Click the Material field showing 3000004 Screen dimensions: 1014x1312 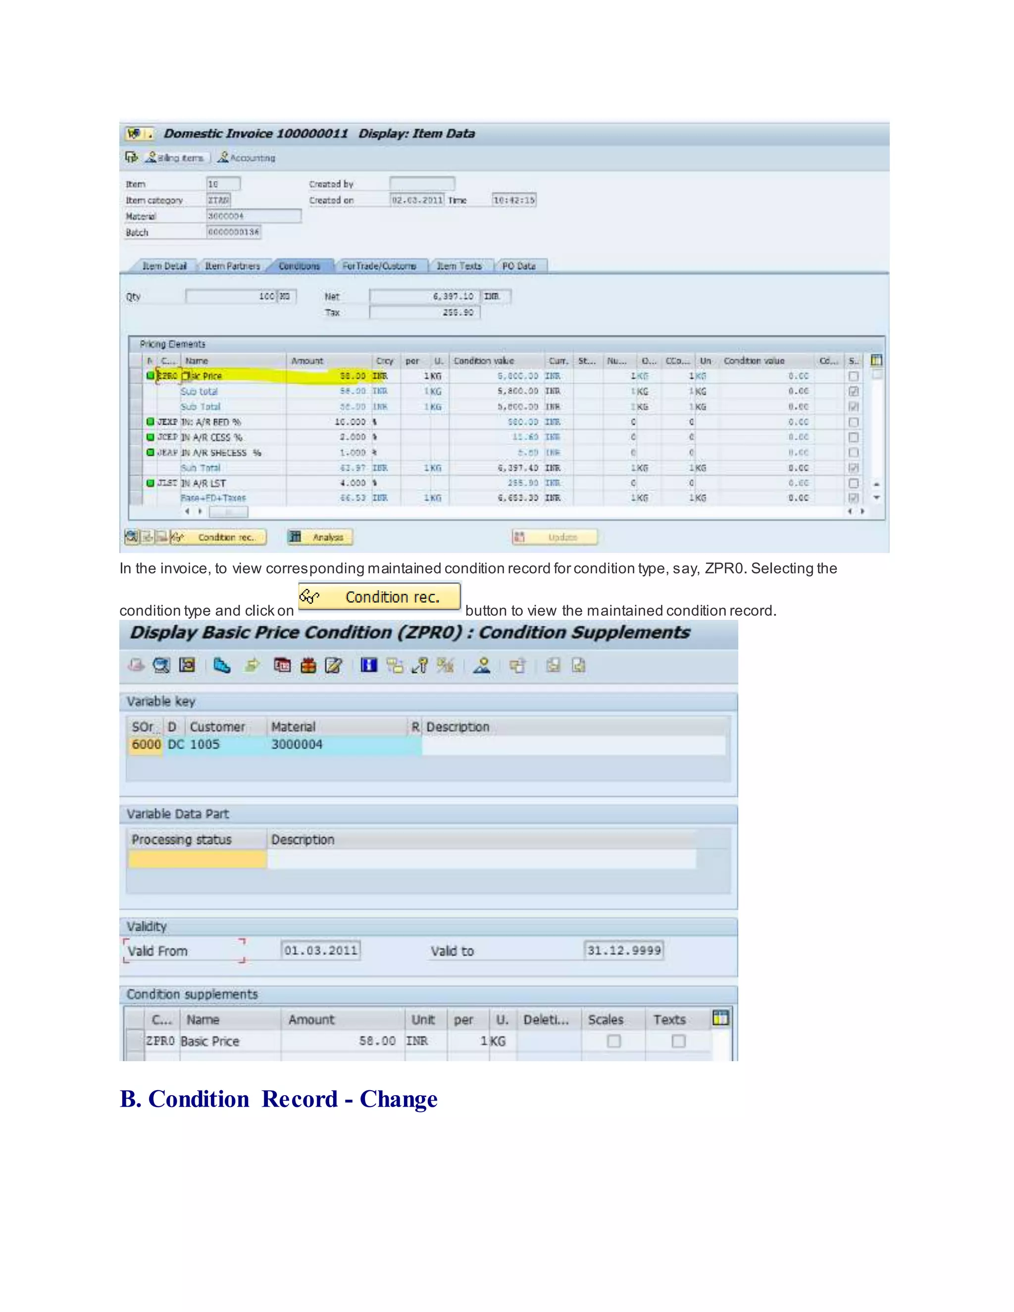coord(253,216)
